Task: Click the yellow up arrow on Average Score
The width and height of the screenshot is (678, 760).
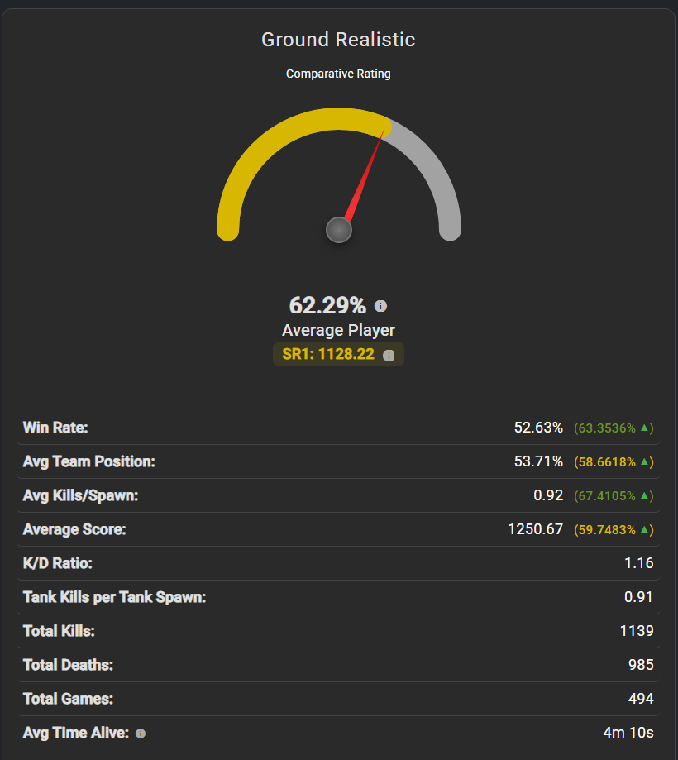Action: (647, 529)
